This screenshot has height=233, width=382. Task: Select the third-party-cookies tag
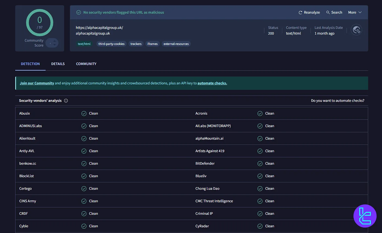tap(111, 44)
